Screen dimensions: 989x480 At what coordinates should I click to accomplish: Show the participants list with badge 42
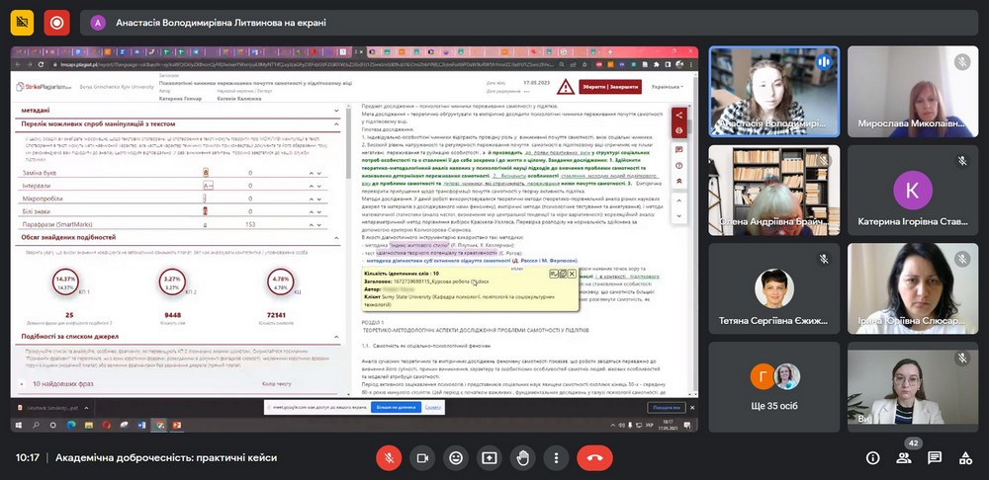tap(904, 457)
